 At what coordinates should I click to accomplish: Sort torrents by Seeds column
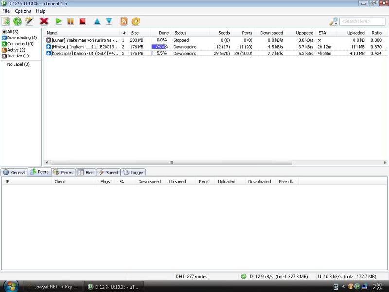(x=224, y=33)
